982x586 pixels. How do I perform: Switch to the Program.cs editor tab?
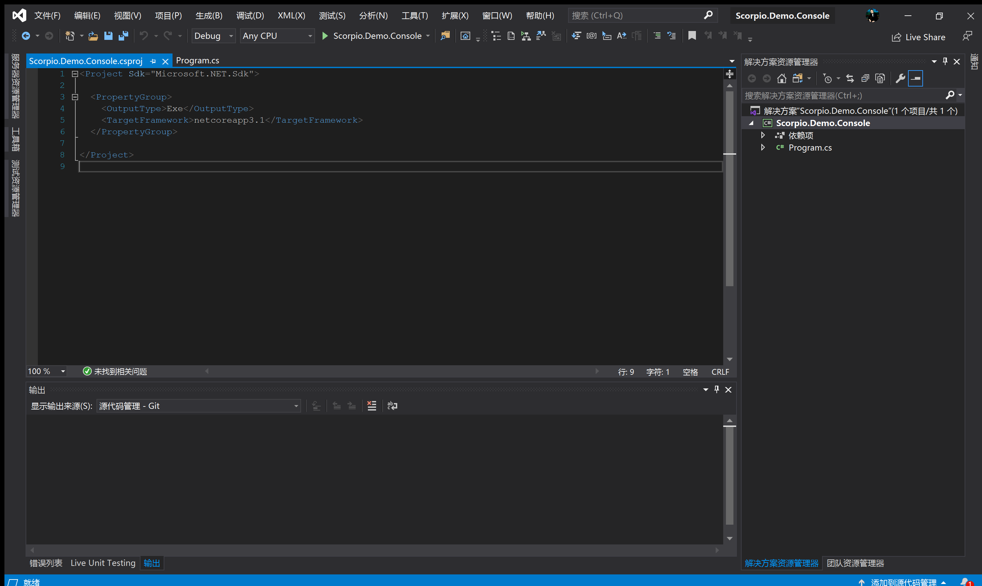pos(197,60)
